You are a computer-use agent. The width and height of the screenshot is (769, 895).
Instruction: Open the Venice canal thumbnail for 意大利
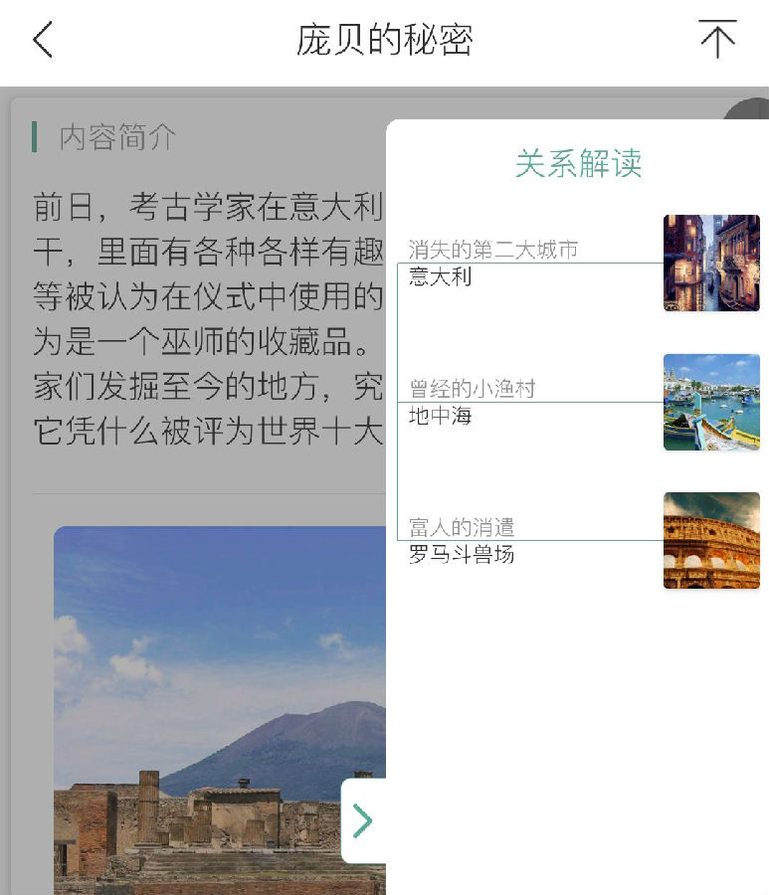tap(711, 264)
